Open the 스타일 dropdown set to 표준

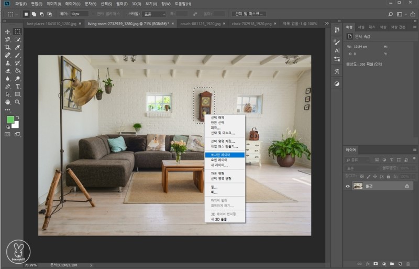pos(154,14)
